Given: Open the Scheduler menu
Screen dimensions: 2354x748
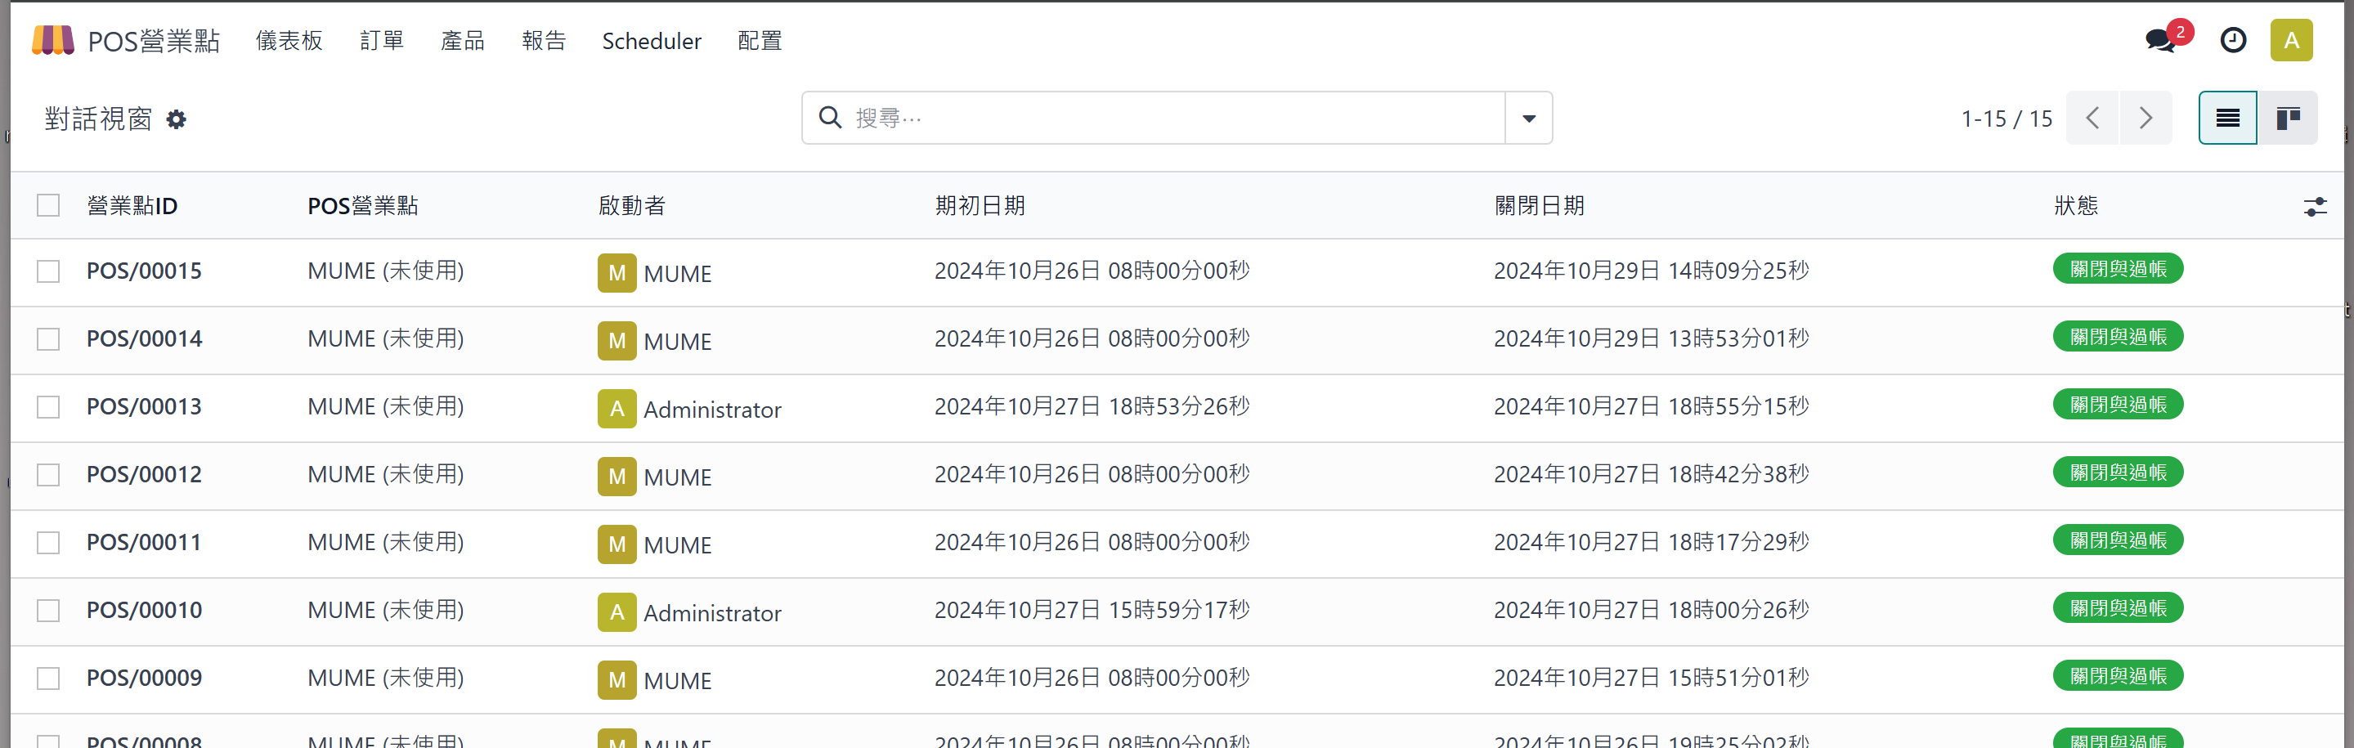Looking at the screenshot, I should [651, 40].
